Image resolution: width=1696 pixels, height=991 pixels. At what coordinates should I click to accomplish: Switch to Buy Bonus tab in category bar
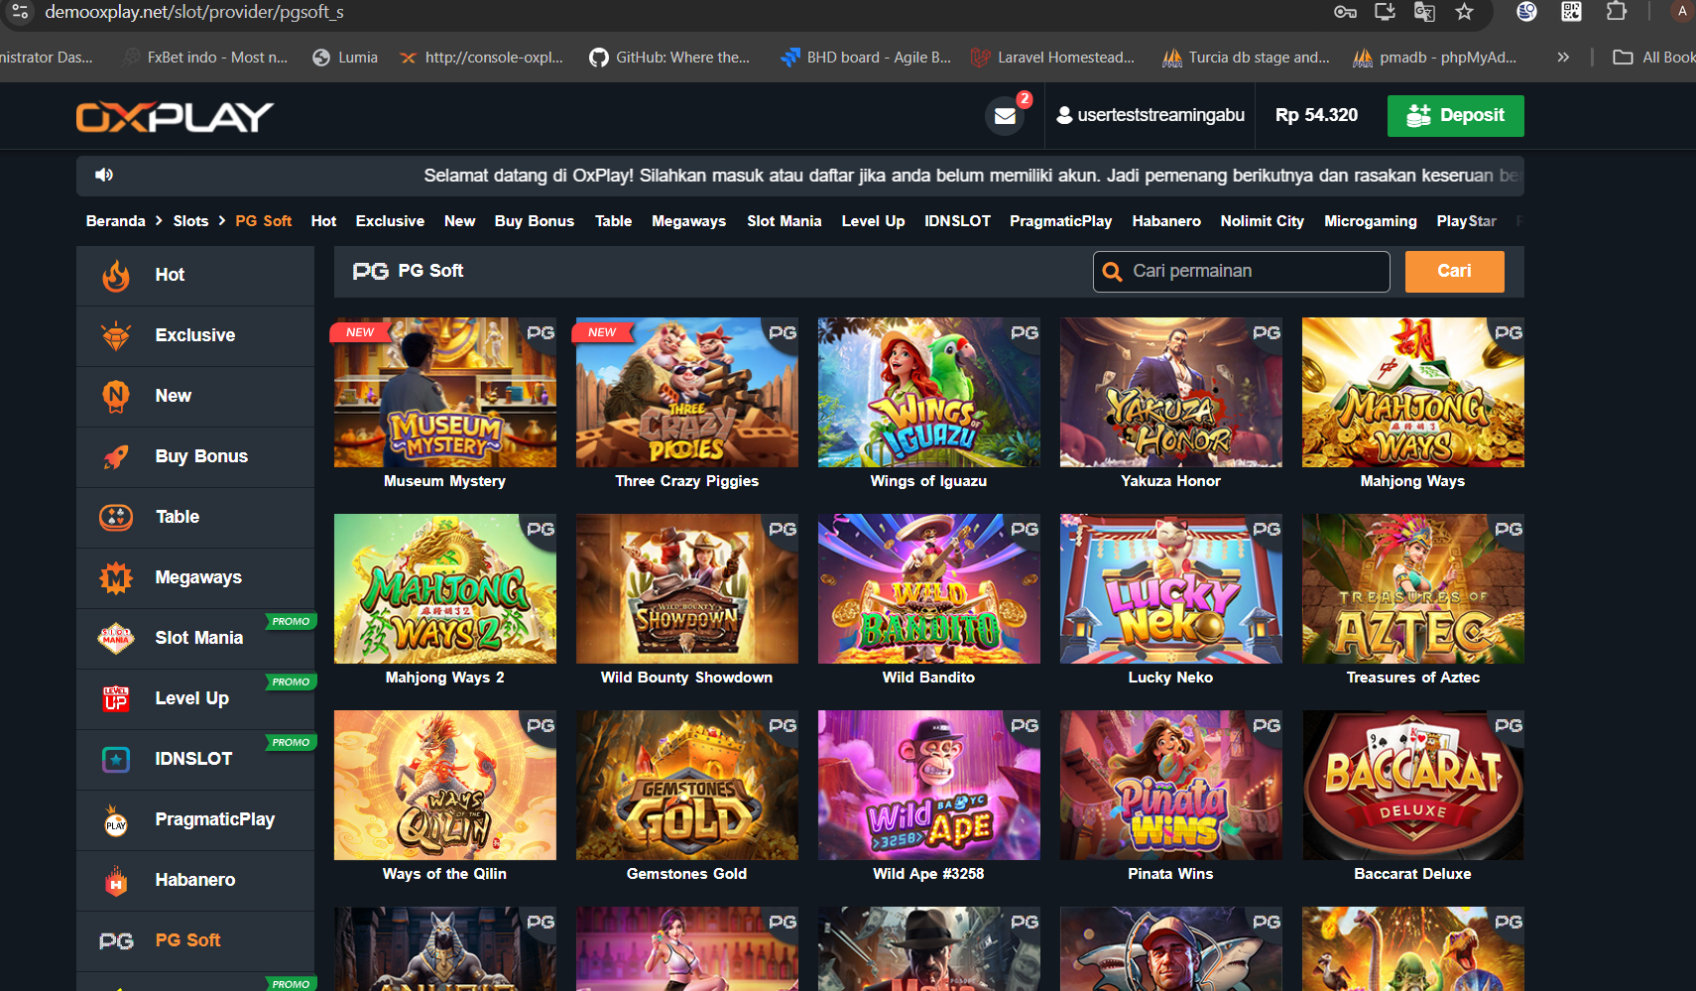[535, 221]
